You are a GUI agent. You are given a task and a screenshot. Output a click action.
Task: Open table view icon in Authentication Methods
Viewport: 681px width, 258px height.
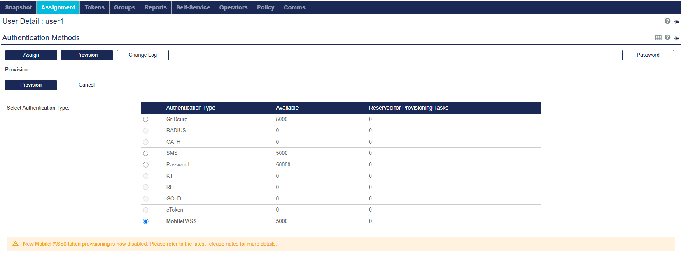click(x=658, y=37)
